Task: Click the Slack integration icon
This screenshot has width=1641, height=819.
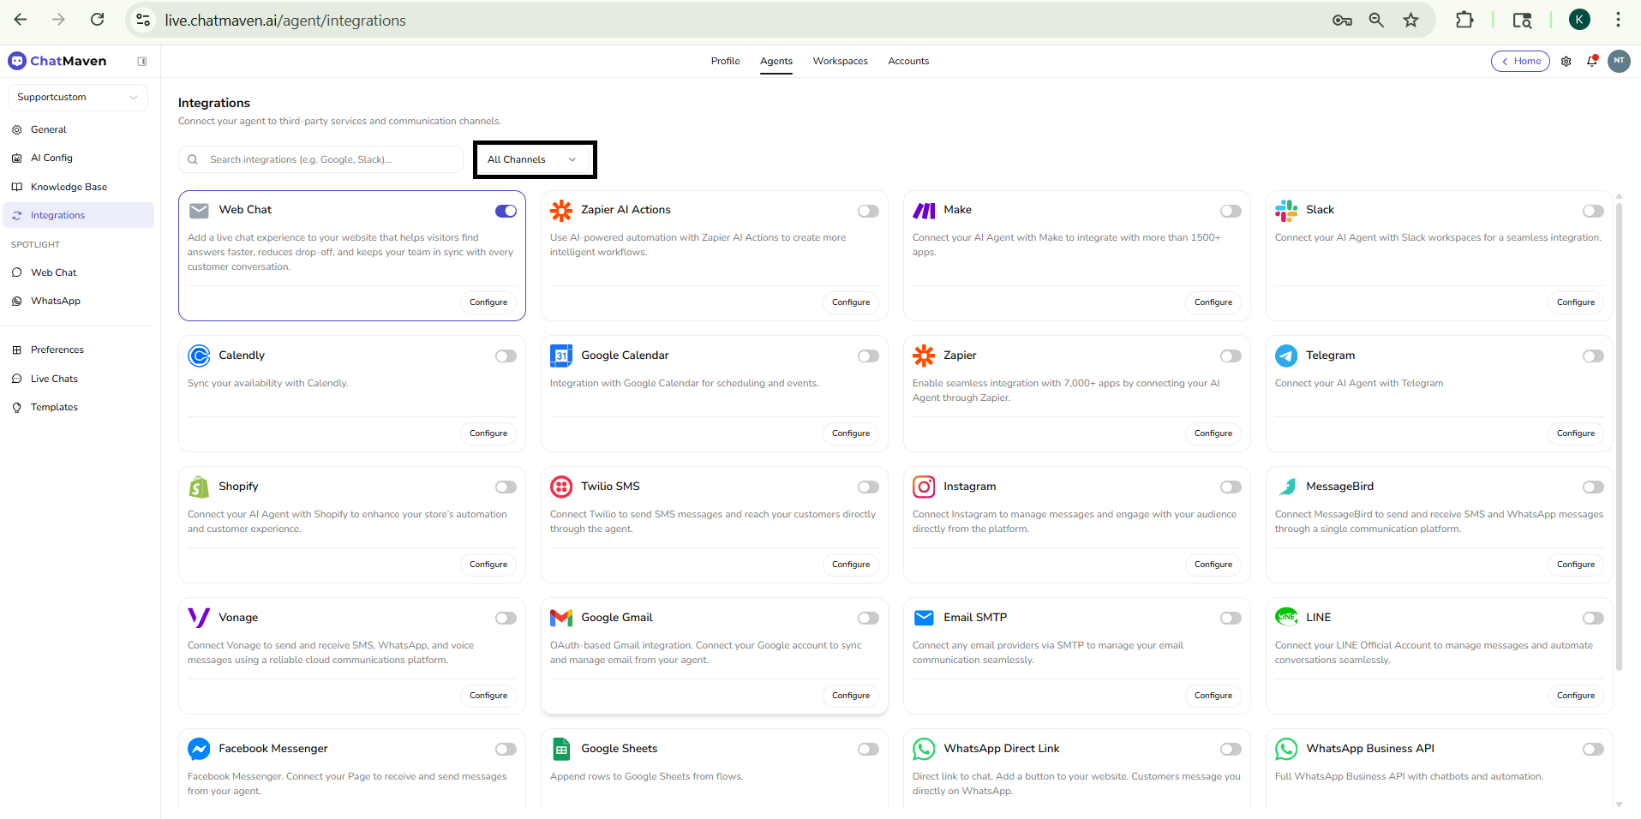Action: tap(1286, 210)
